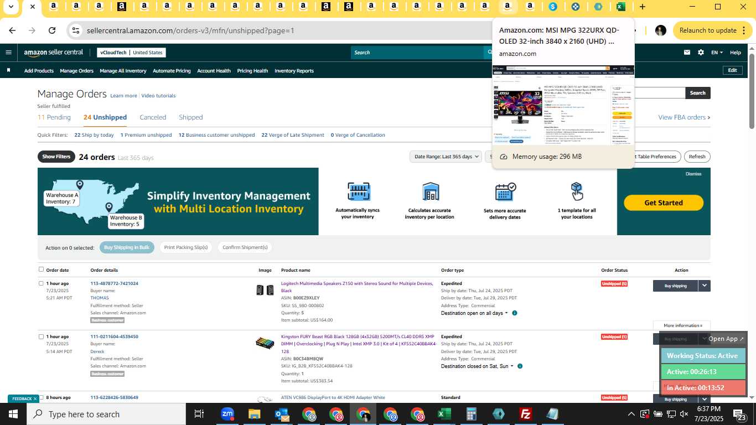Select order 111-0211604-4539450 checkbox

tap(41, 336)
